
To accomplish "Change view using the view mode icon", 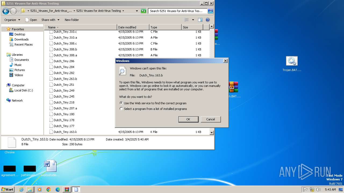I will (x=187, y=20).
